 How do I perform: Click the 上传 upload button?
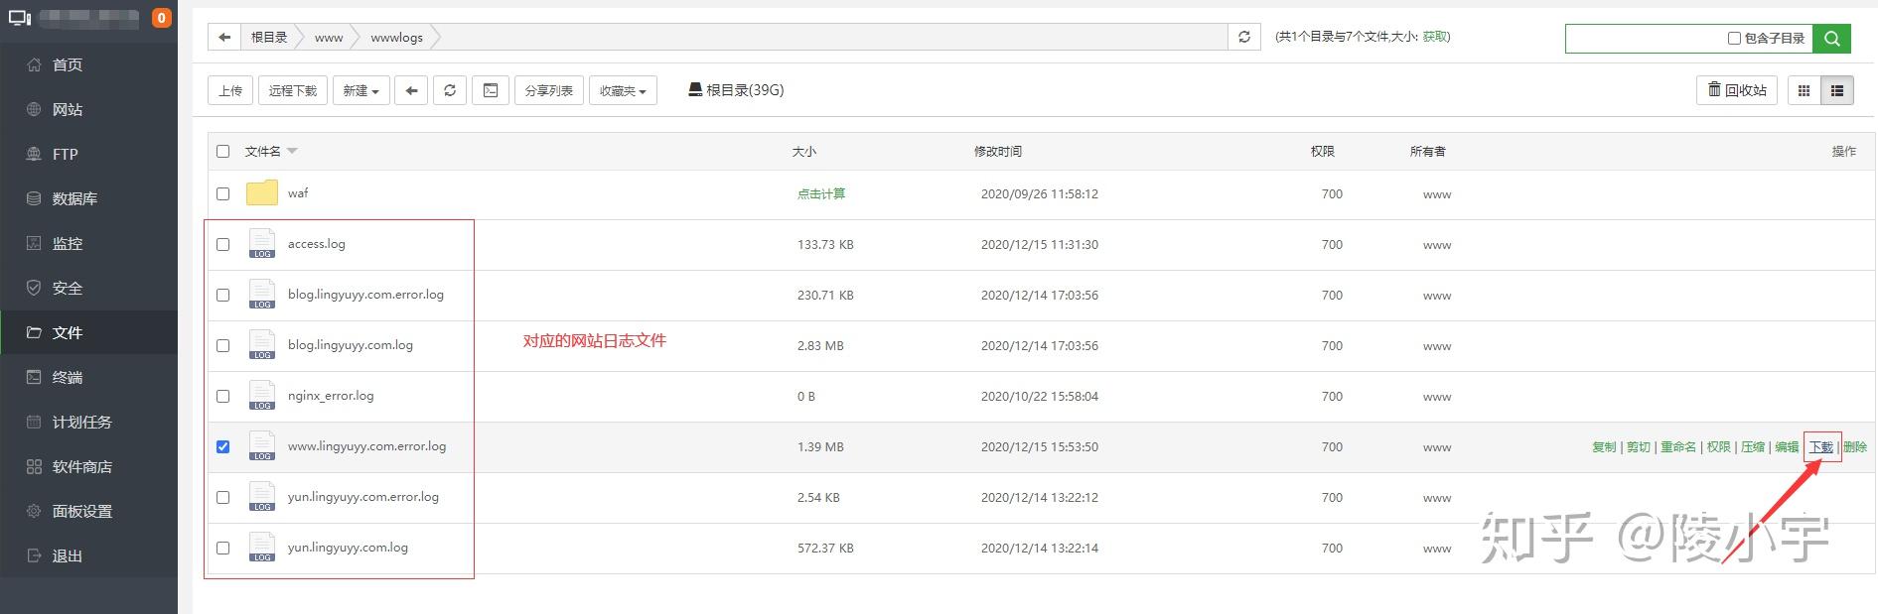click(230, 90)
